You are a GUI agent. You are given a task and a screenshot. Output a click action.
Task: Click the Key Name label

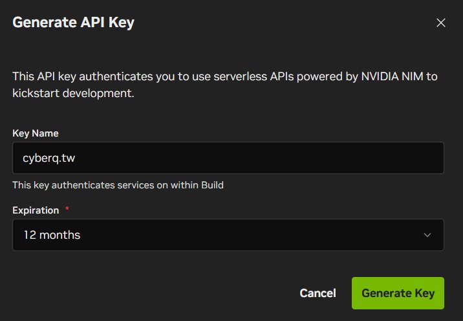pyautogui.click(x=36, y=133)
